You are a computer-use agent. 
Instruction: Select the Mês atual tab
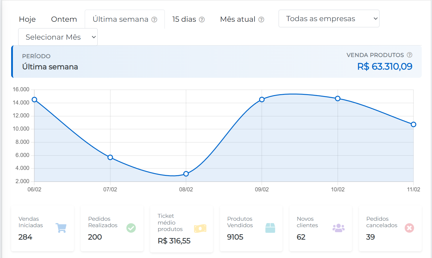tap(238, 19)
